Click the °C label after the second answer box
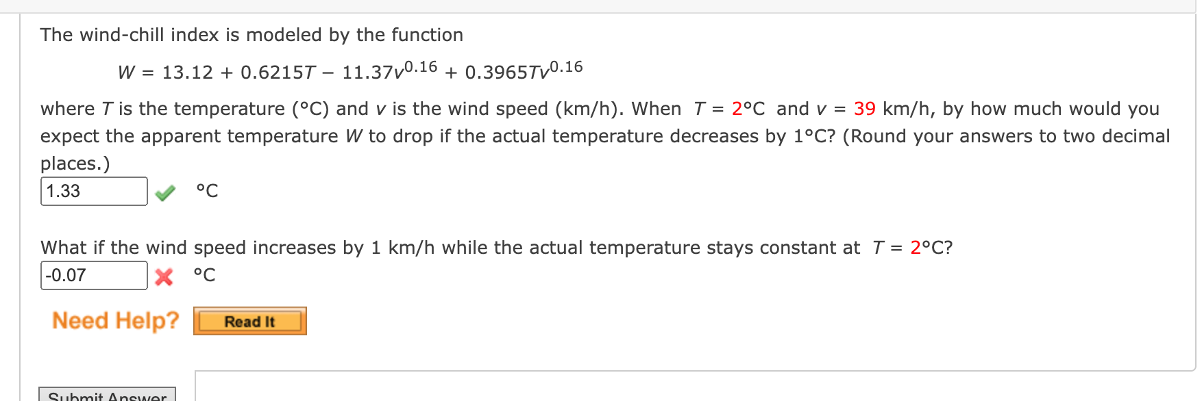This screenshot has width=1202, height=401. tap(205, 275)
